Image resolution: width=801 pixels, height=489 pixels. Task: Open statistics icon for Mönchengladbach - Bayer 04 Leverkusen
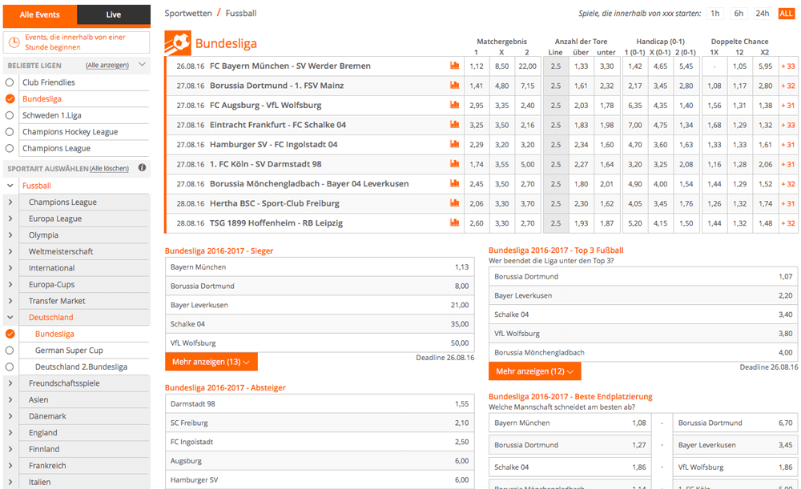454,184
